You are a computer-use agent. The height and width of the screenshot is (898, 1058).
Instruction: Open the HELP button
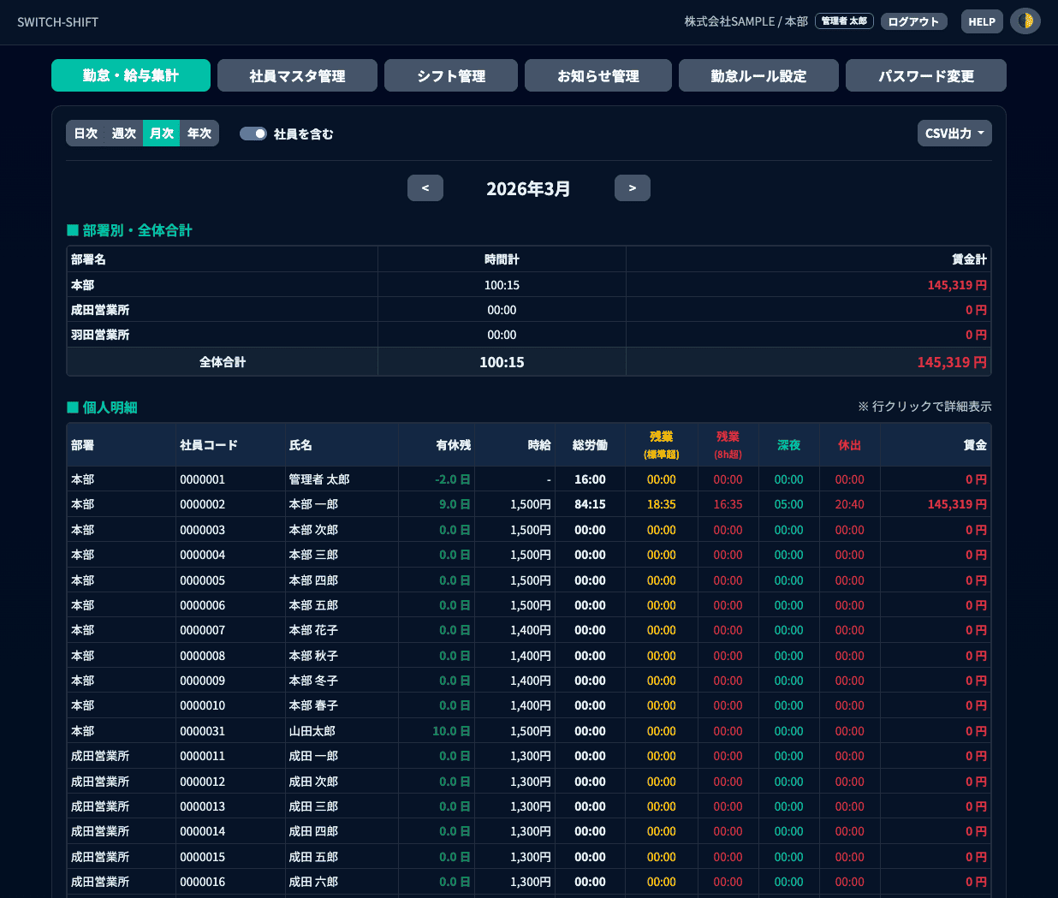[x=982, y=21]
